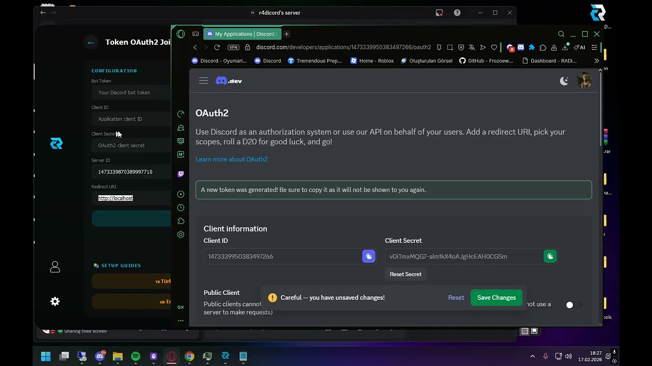Open settings gear in R4 app sidebar
652x366 pixels.
tap(55, 301)
